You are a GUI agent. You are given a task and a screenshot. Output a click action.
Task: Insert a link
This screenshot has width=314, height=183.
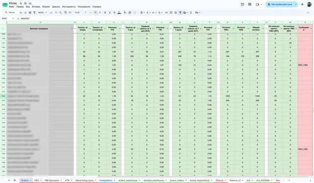(x=166, y=12)
